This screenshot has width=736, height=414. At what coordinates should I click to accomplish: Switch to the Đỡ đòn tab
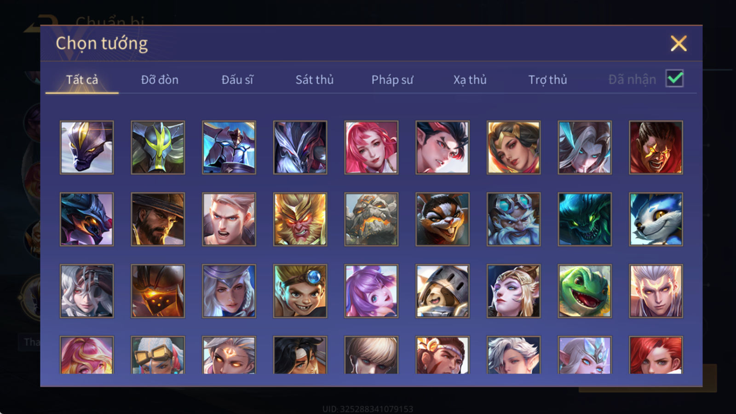pyautogui.click(x=160, y=80)
